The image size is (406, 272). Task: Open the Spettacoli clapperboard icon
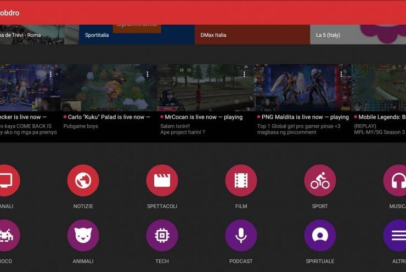click(162, 180)
